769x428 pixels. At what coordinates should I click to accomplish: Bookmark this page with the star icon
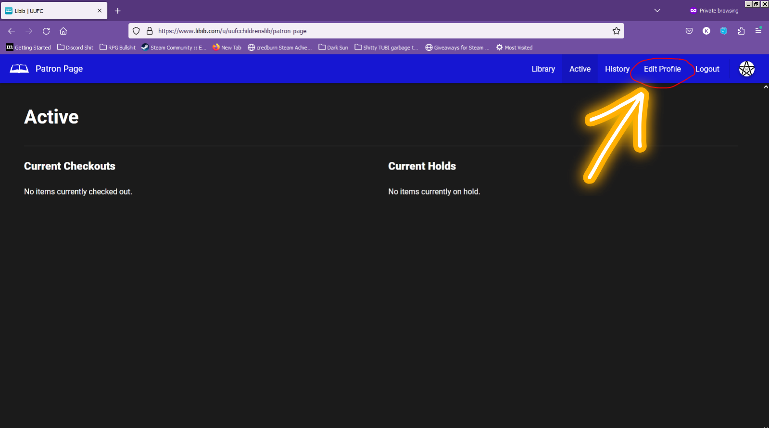pos(616,31)
